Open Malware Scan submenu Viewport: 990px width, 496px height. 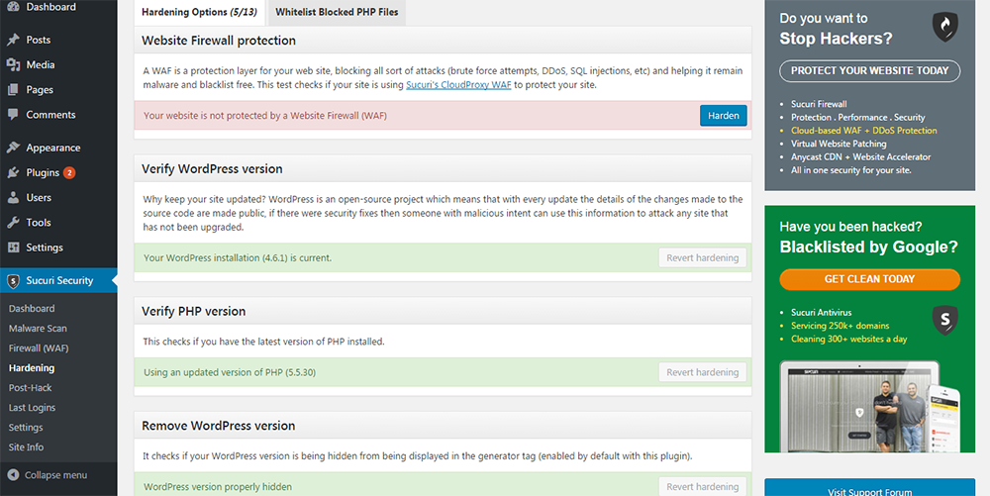(x=38, y=328)
